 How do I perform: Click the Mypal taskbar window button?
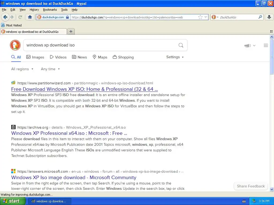50,201
